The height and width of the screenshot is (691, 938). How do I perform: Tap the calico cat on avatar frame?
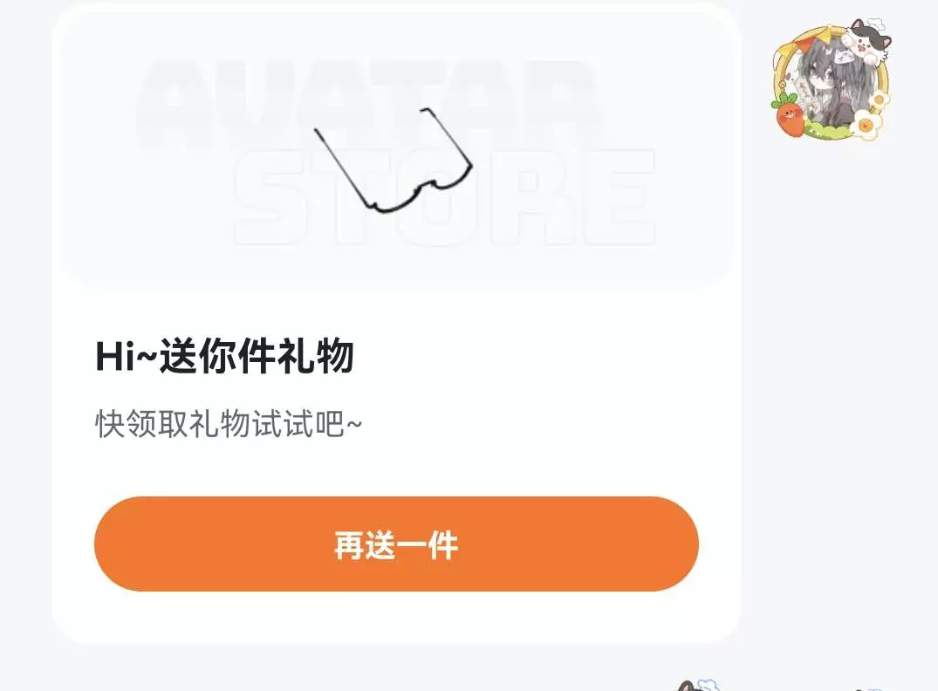tap(867, 41)
